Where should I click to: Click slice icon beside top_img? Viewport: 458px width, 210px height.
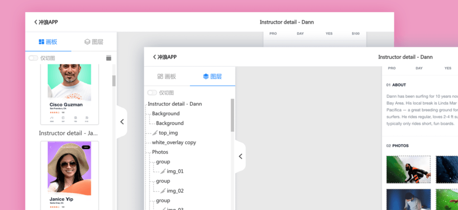[x=155, y=133]
